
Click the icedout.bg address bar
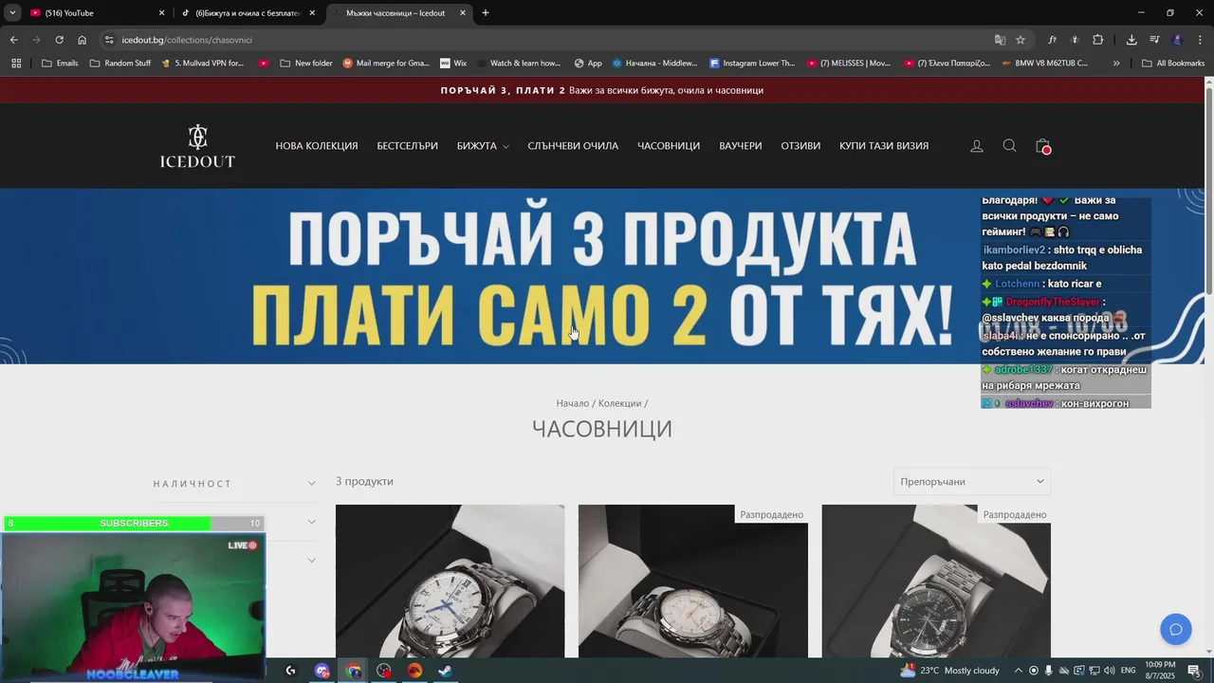click(x=550, y=40)
